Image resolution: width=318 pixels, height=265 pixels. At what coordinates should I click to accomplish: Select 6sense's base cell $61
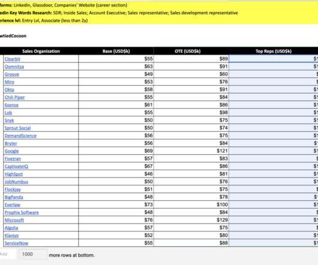tap(116, 105)
